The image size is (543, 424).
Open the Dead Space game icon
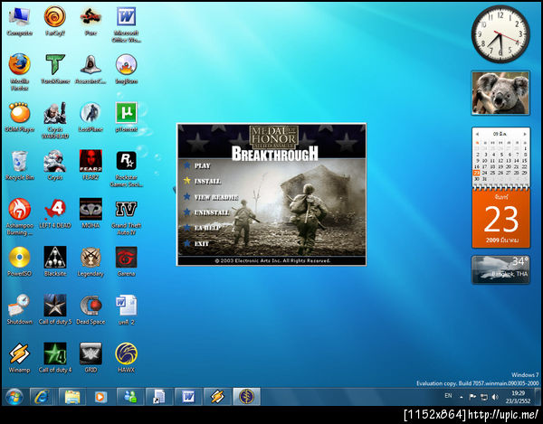[90, 309]
